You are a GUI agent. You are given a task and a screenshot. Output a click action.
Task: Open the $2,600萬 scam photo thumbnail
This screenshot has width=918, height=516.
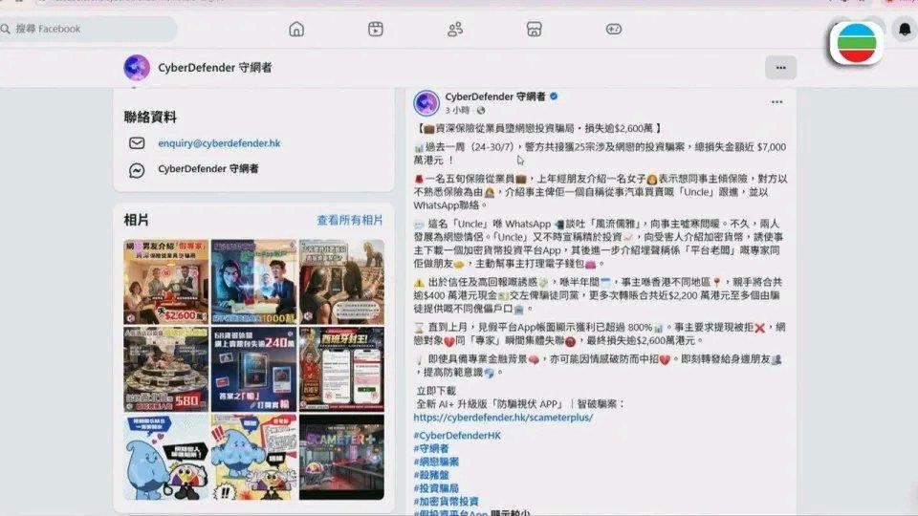point(165,281)
